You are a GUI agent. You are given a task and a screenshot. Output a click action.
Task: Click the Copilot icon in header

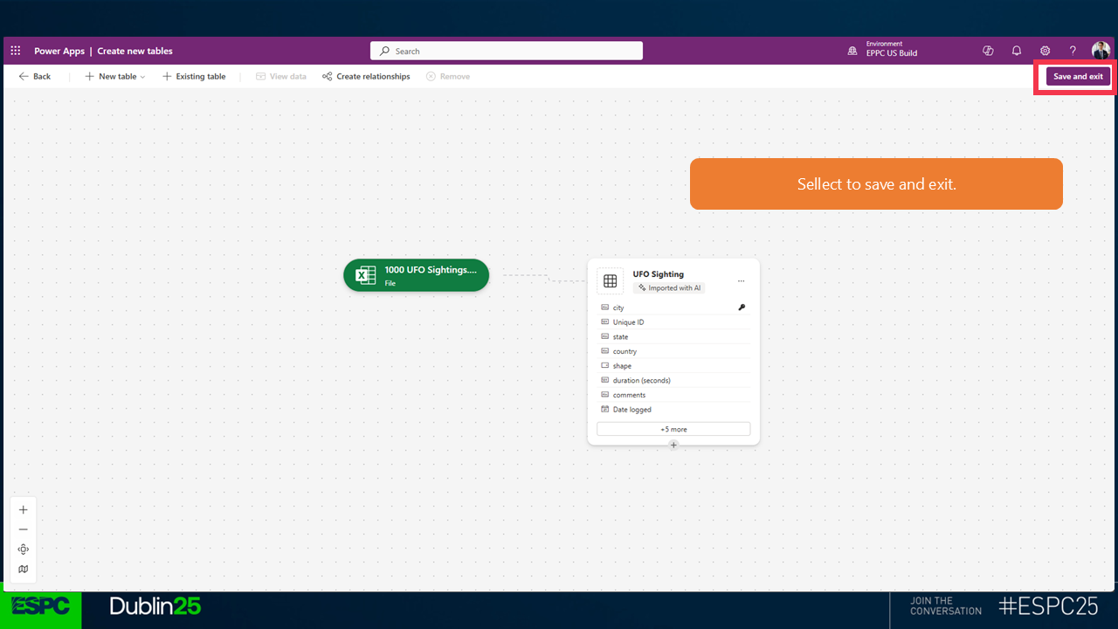click(x=988, y=51)
